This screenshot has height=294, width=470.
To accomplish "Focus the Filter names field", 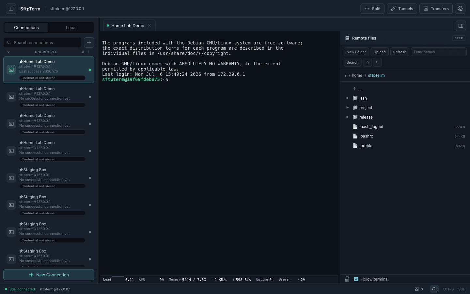I will [439, 52].
